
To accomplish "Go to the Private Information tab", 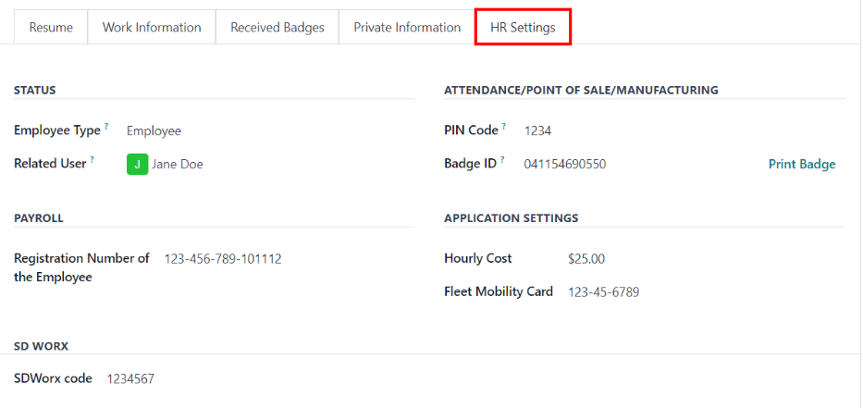I will pos(407,28).
